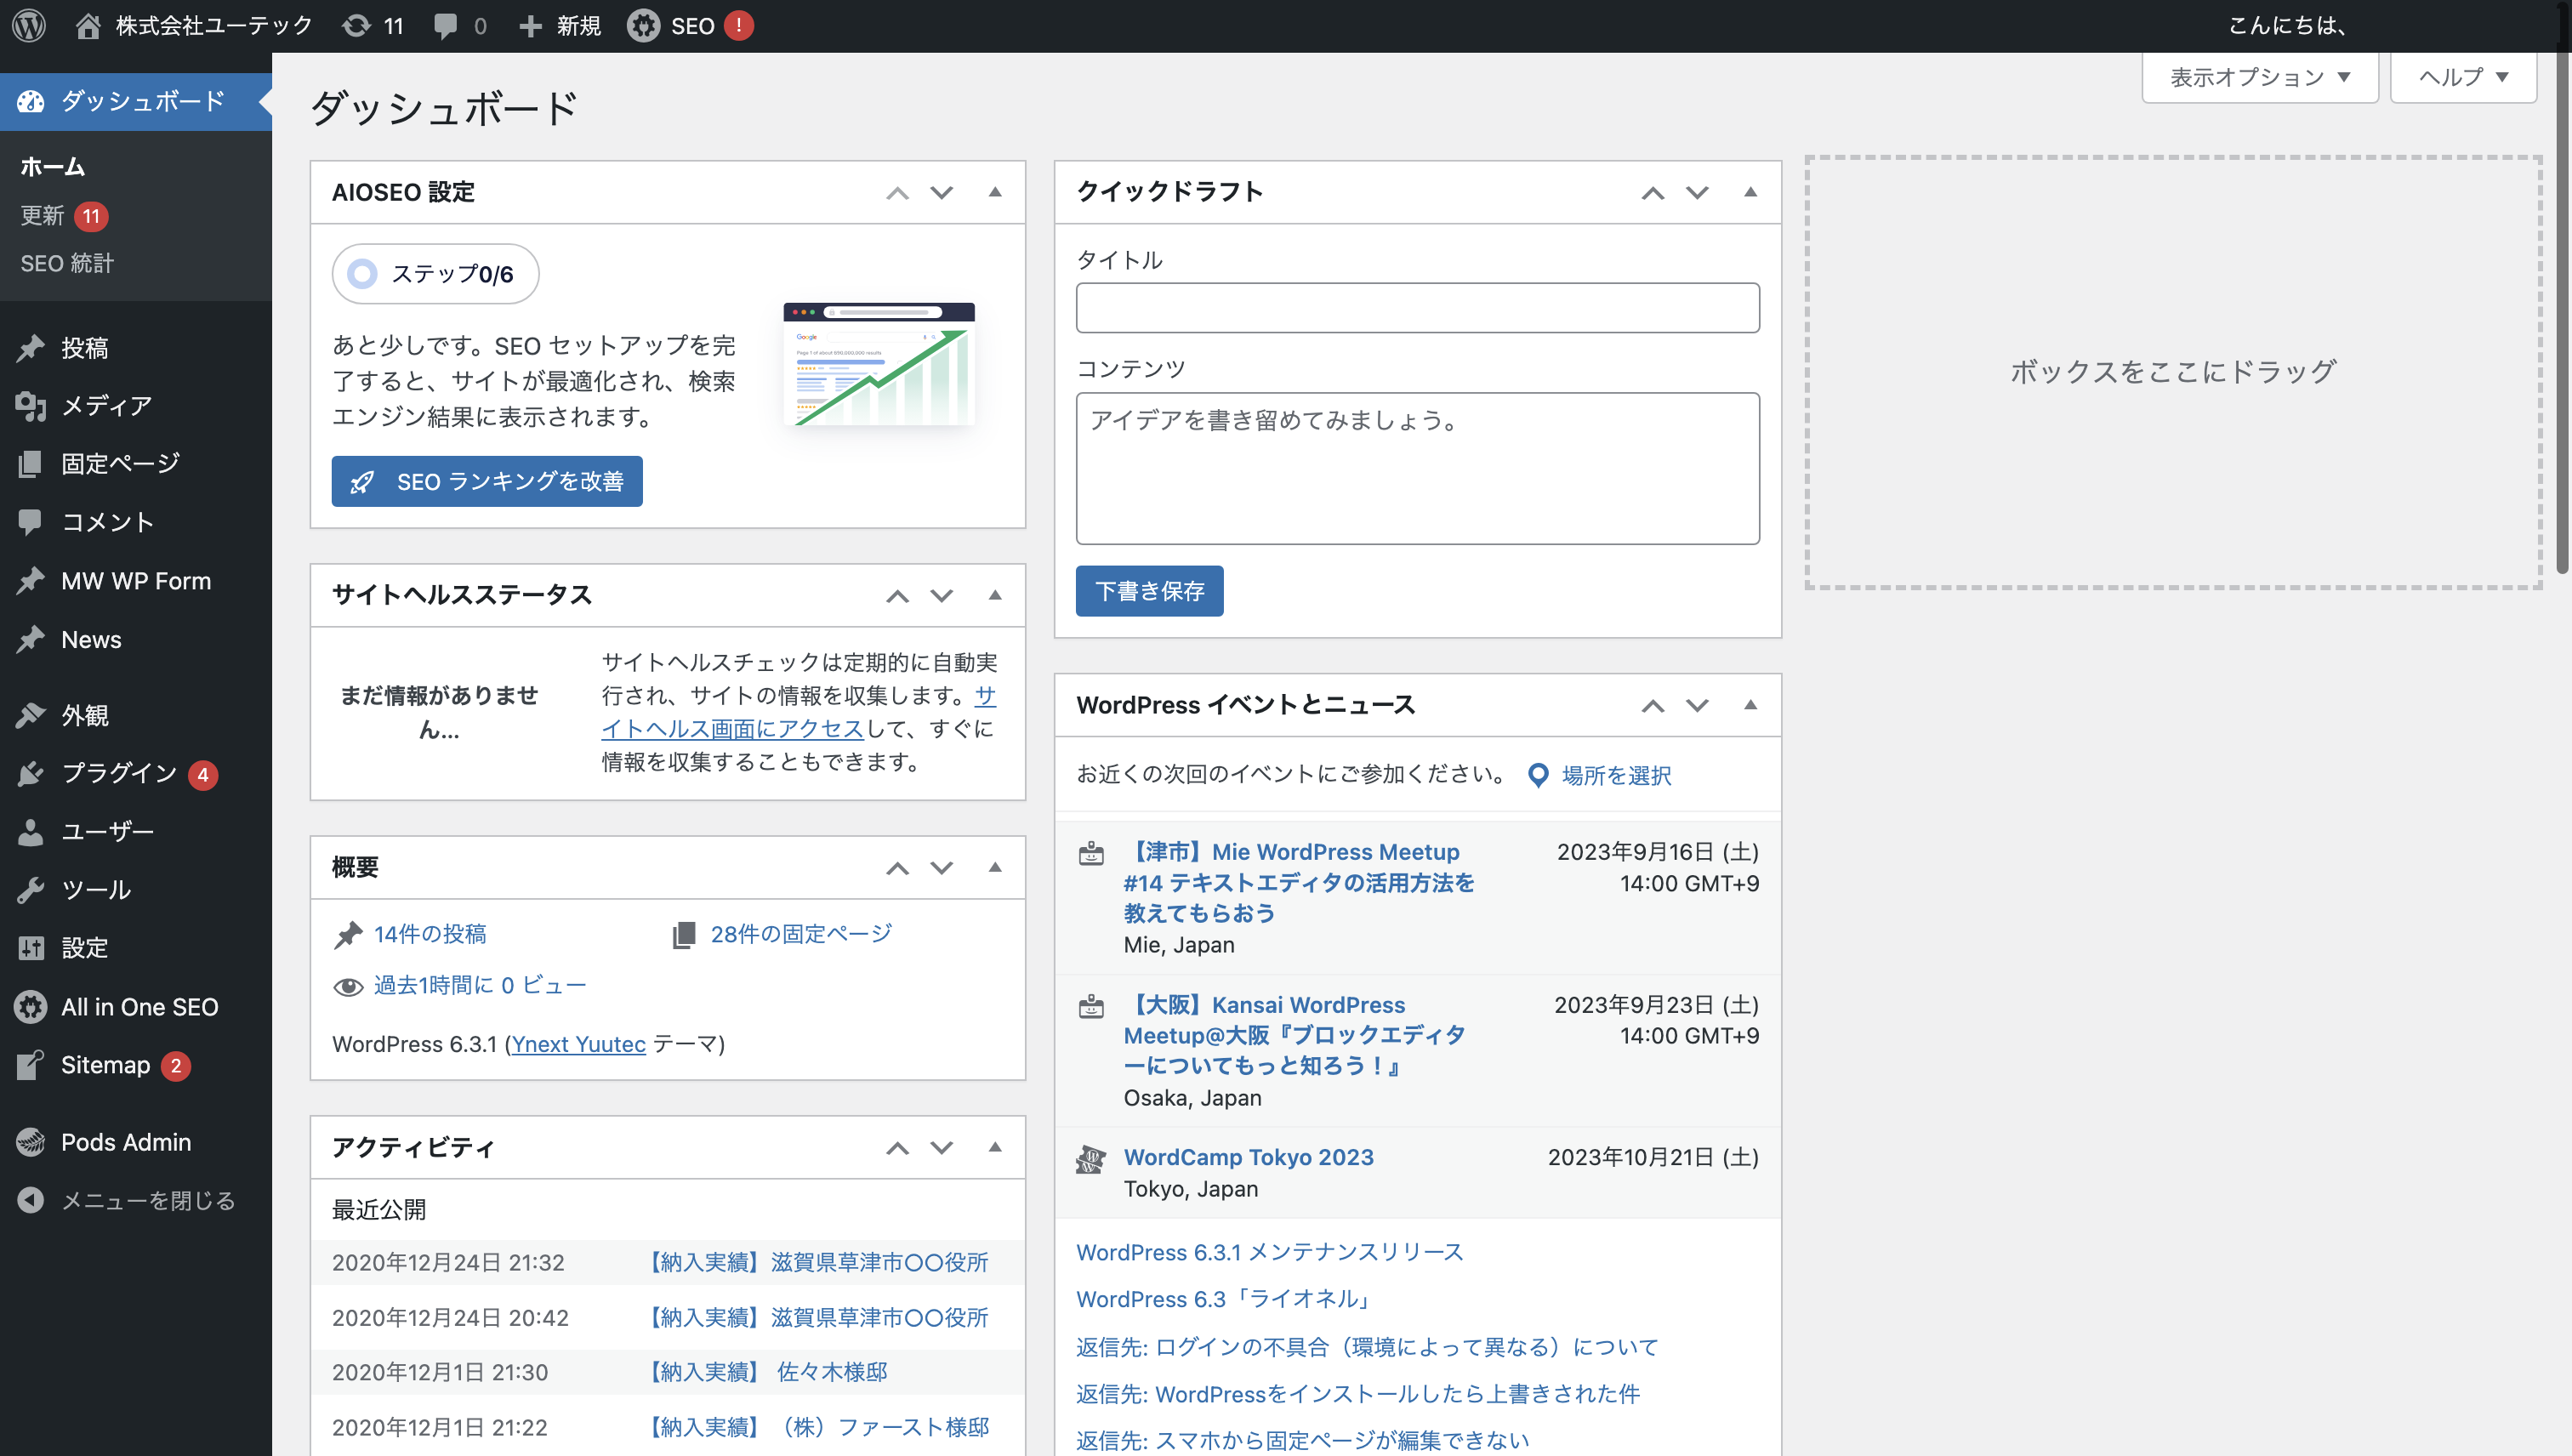Image resolution: width=2572 pixels, height=1456 pixels.
Task: Open WordPress 6.3.1 メンテナンスリリース news link
Action: (1269, 1252)
